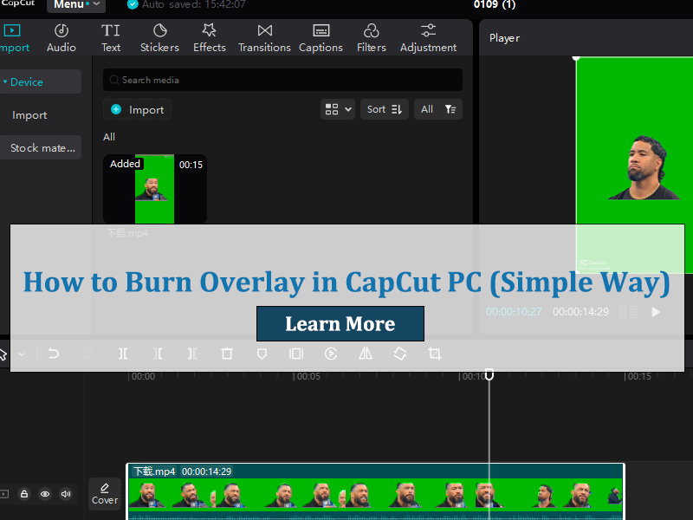This screenshot has width=693, height=520.
Task: Select the Crop tool at the toolbar's right end
Action: coord(434,354)
